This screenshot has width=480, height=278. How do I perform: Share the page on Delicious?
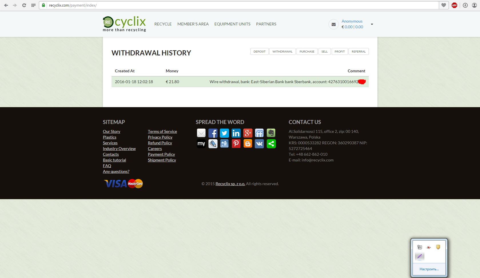tap(224, 143)
